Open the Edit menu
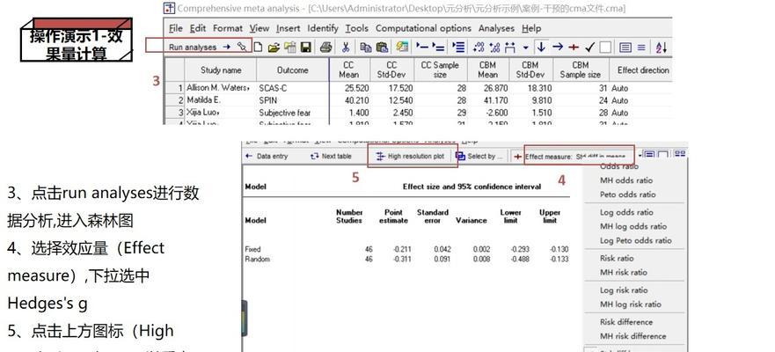 (198, 28)
